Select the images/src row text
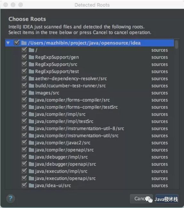The width and height of the screenshot is (184, 208). (47, 93)
